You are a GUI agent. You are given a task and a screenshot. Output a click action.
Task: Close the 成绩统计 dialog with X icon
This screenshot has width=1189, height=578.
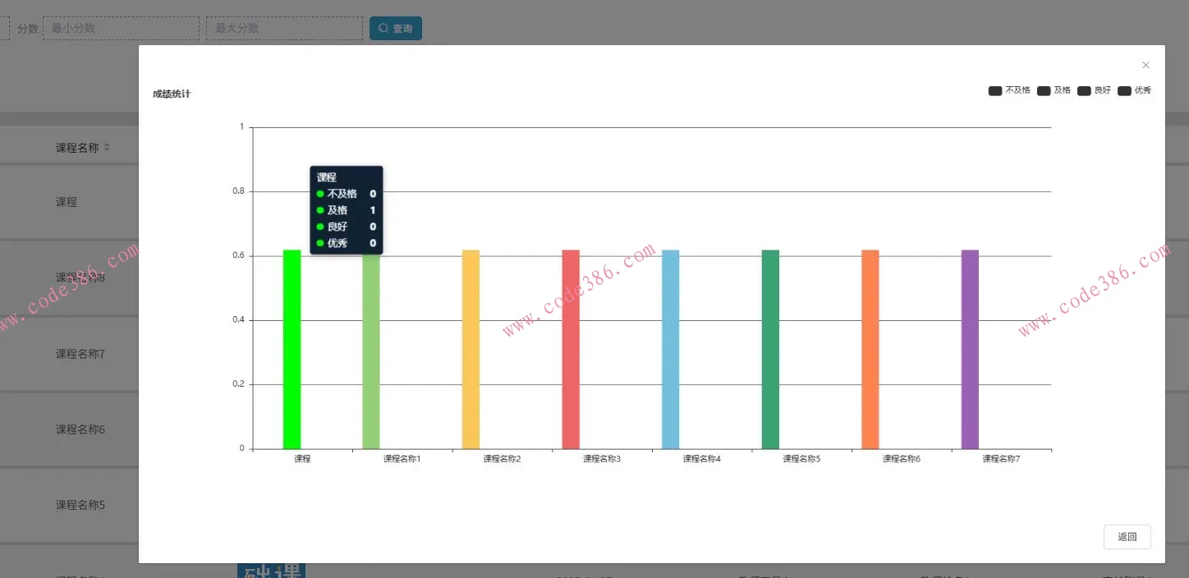pyautogui.click(x=1145, y=65)
